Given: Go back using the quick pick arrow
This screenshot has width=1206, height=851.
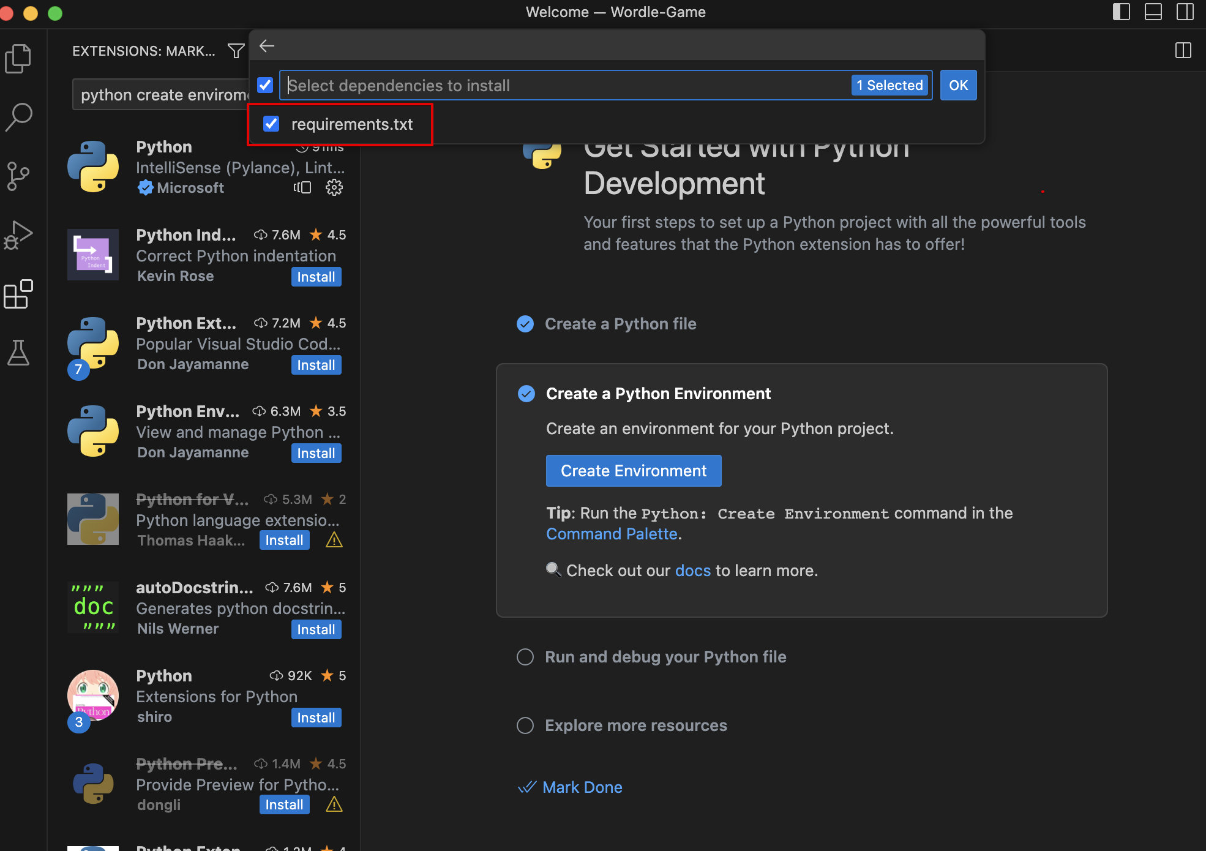Looking at the screenshot, I should click(266, 46).
